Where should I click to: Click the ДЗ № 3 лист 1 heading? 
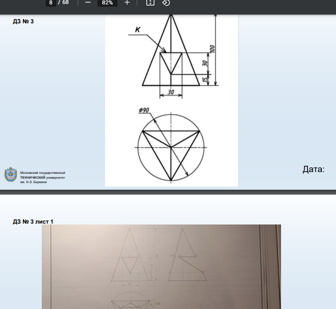(33, 221)
